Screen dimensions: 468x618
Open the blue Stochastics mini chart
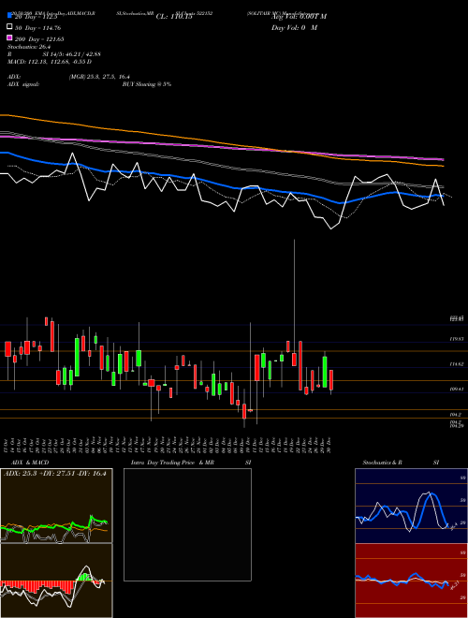pyautogui.click(x=411, y=506)
